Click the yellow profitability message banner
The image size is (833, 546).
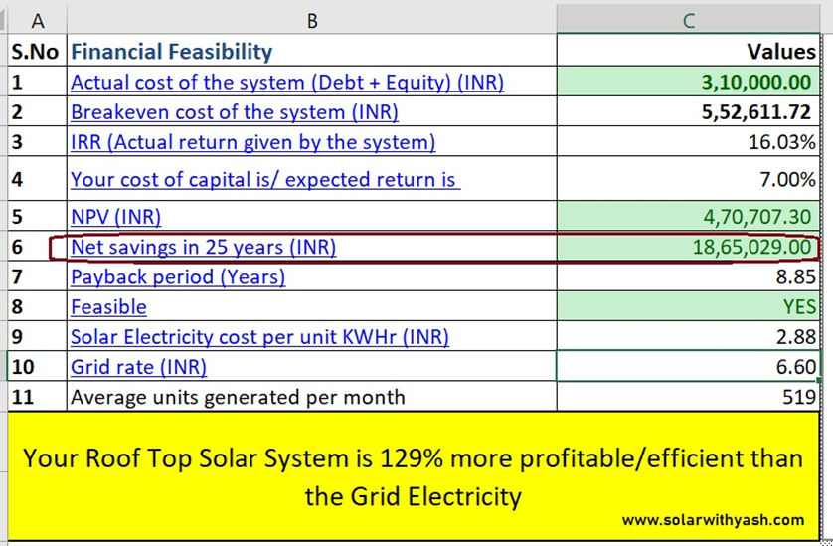pos(413,475)
